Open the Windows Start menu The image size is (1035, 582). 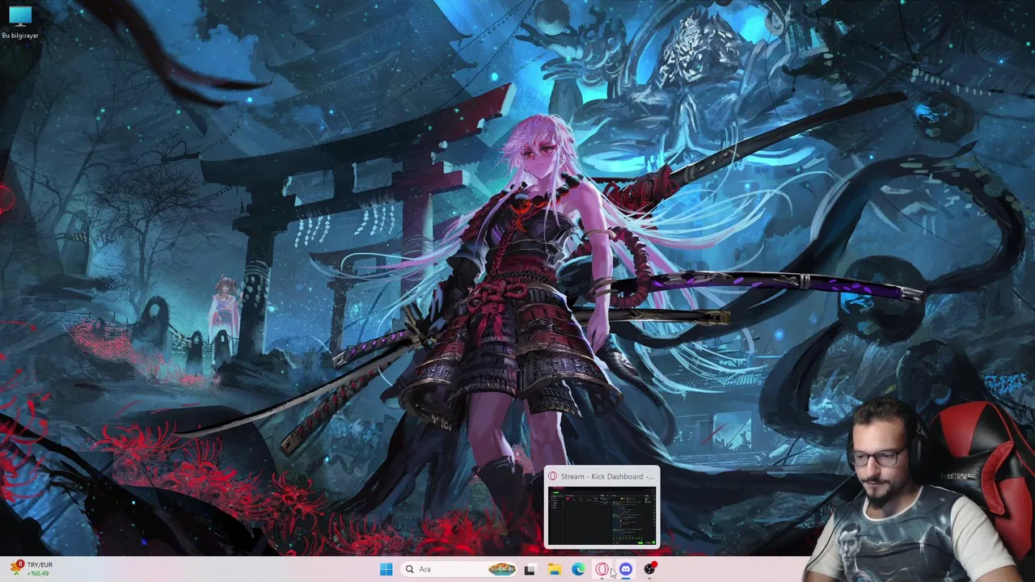click(386, 569)
